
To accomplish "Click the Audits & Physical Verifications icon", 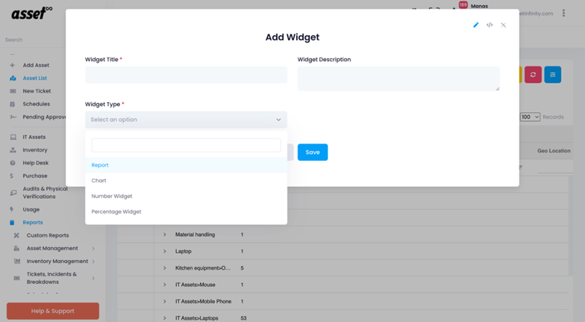I will tap(13, 193).
